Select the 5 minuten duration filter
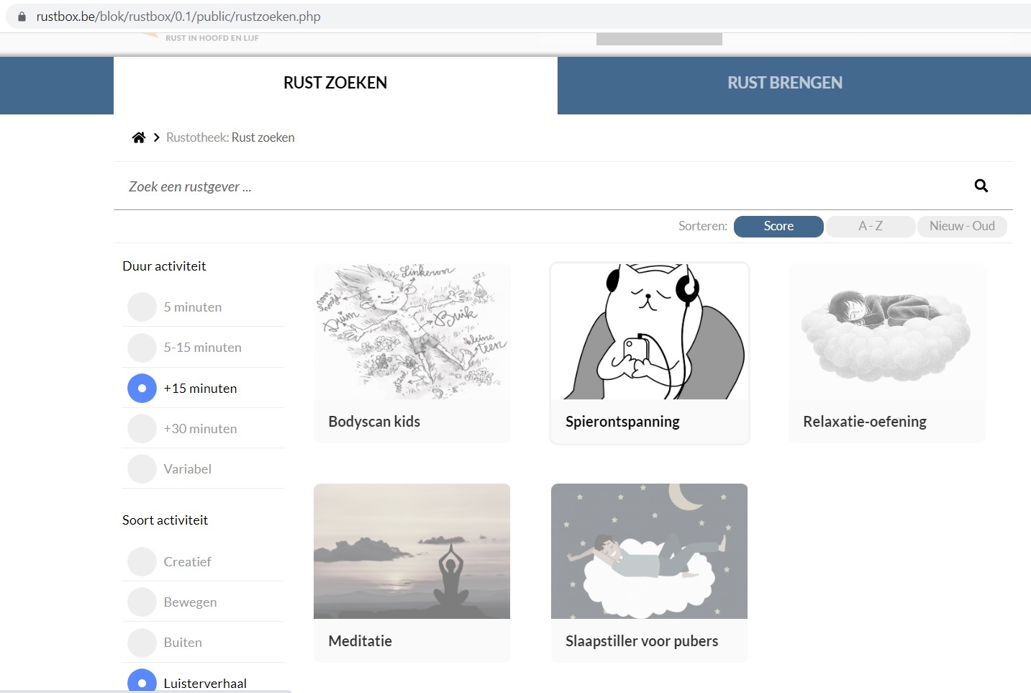This screenshot has width=1031, height=693. point(142,307)
